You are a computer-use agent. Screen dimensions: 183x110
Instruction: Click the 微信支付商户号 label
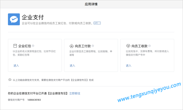tap(16, 100)
